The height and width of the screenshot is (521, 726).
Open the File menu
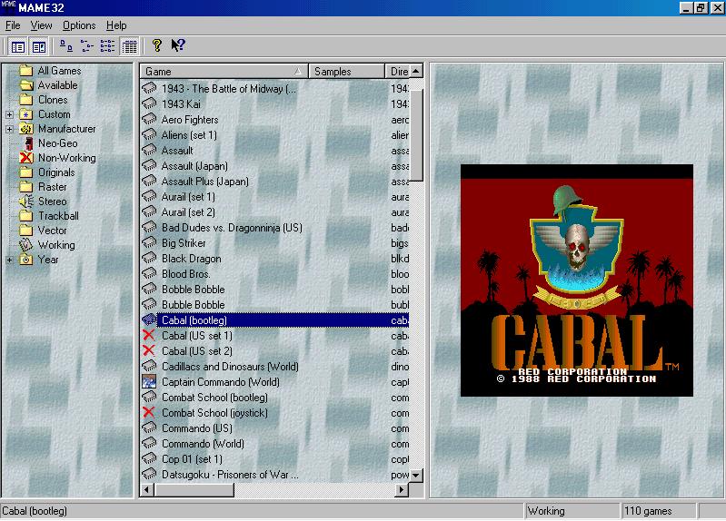pos(13,25)
